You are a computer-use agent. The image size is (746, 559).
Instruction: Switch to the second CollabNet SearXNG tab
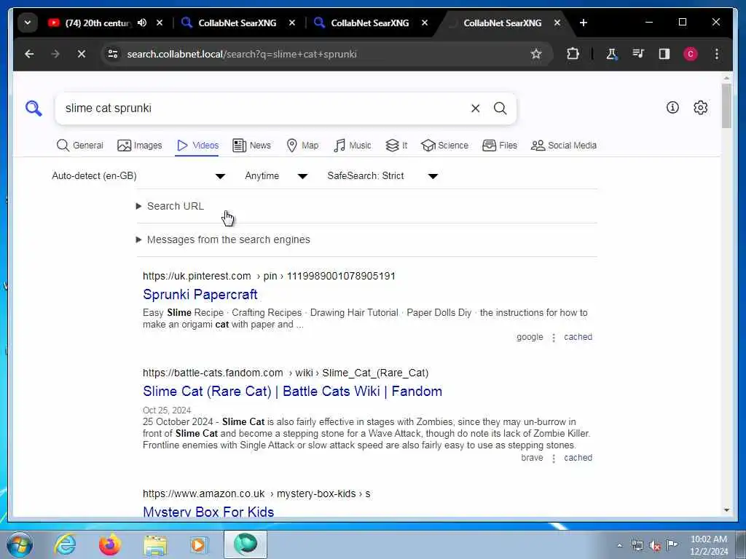369,23
